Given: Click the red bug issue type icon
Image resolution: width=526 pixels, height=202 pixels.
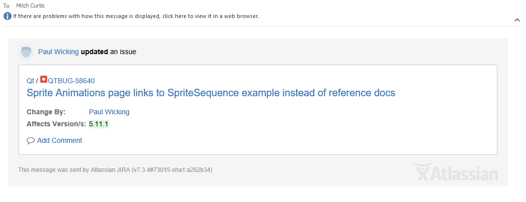Looking at the screenshot, I should (x=44, y=80).
